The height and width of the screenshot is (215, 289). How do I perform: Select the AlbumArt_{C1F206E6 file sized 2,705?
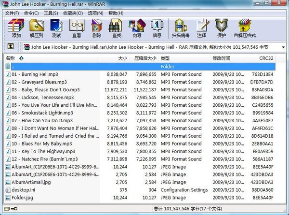point(55,174)
